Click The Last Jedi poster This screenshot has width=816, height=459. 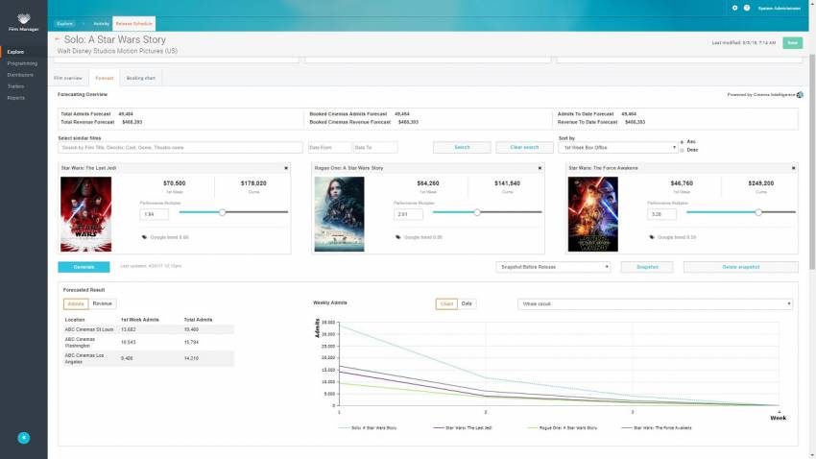click(x=85, y=214)
